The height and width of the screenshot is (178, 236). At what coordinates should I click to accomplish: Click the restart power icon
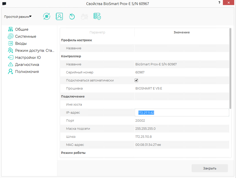pyautogui.click(x=72, y=17)
